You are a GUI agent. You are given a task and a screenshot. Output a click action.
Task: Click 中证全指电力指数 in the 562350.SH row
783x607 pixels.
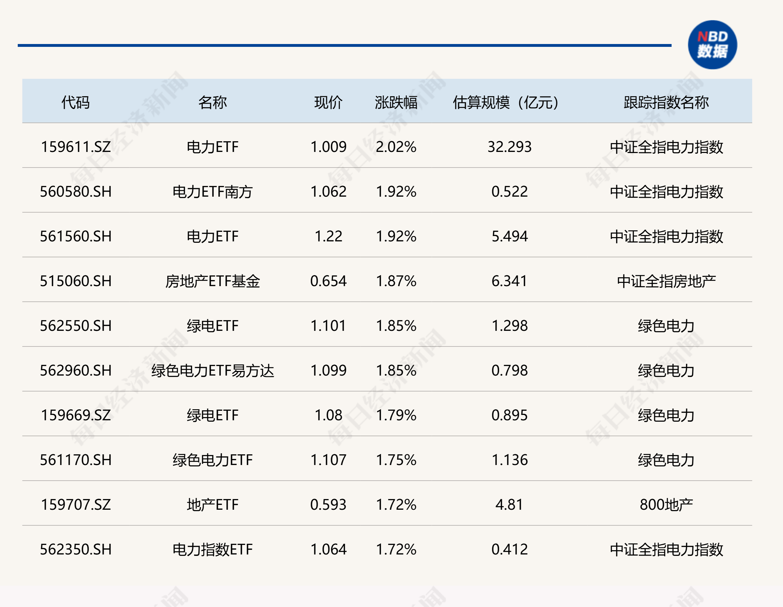(666, 549)
